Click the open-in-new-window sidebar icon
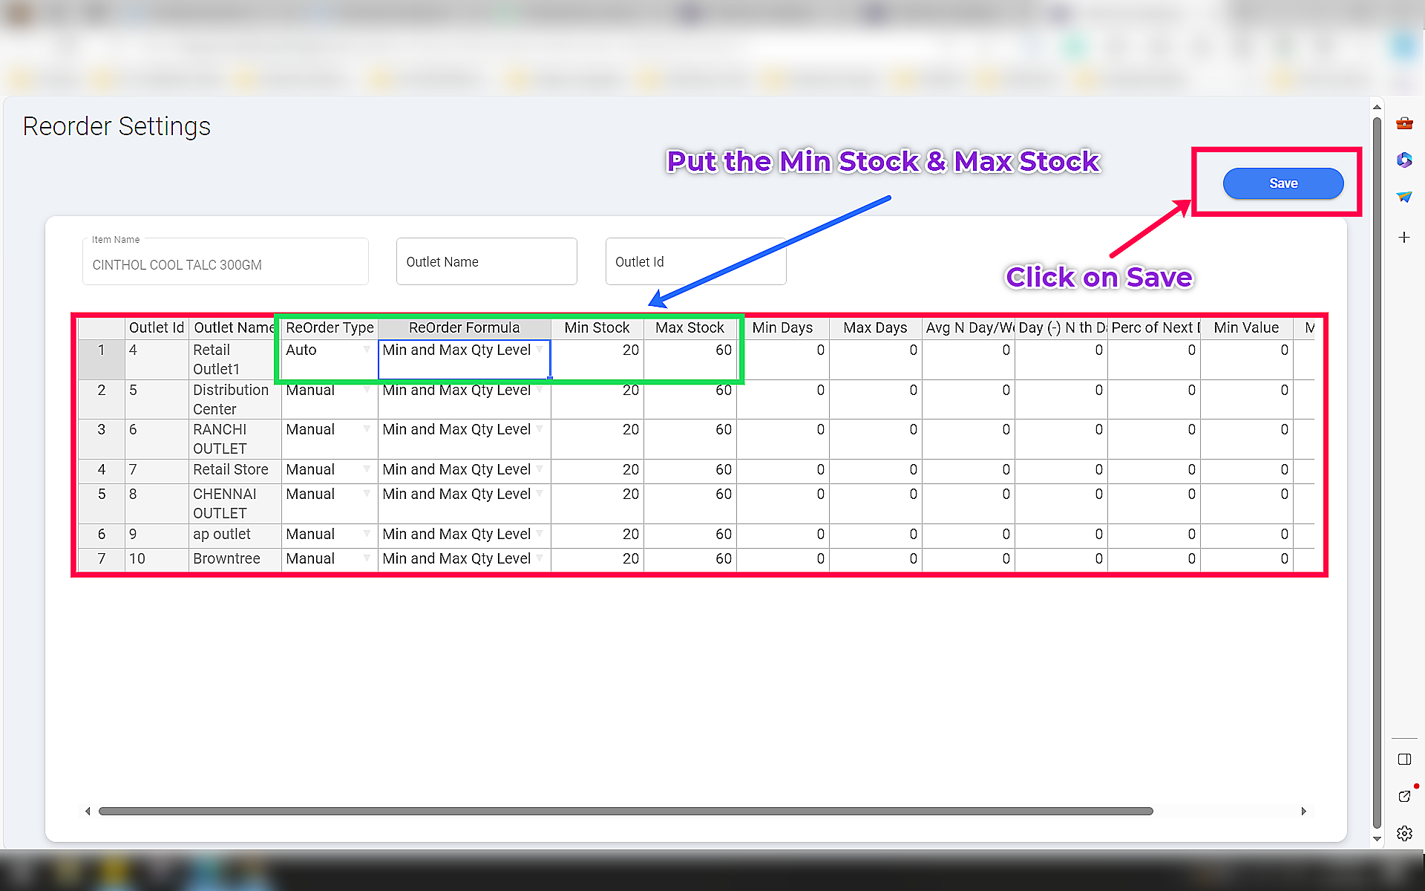1425x891 pixels. pos(1403,796)
